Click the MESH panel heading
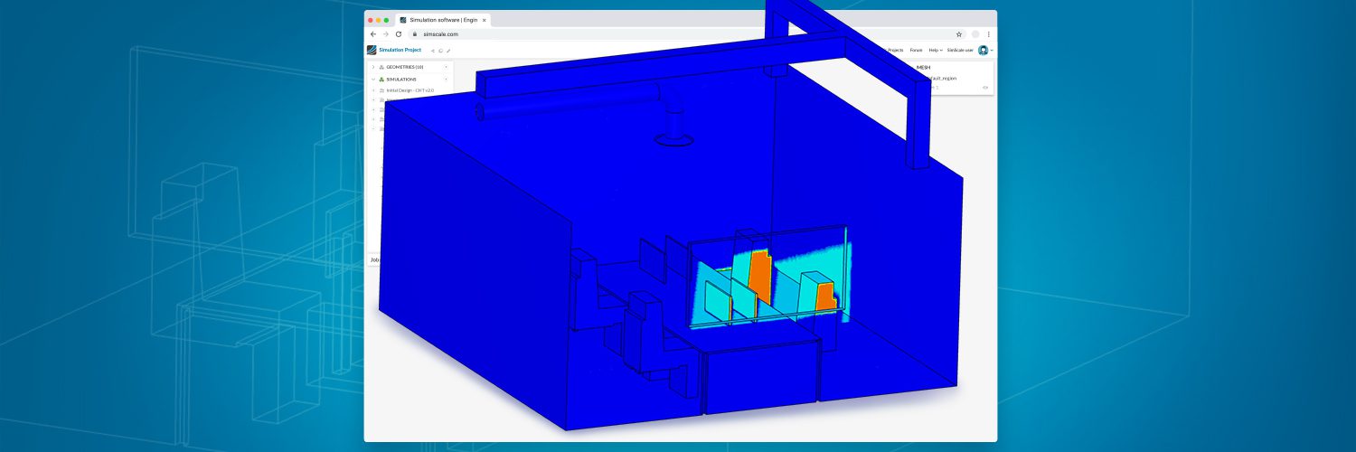Image resolution: width=1356 pixels, height=452 pixels. click(923, 67)
